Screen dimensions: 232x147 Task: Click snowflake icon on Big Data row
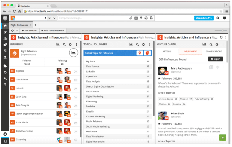pos(76,71)
